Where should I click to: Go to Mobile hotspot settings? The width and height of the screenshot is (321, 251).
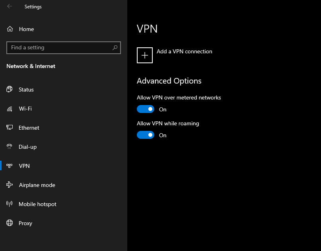37,204
